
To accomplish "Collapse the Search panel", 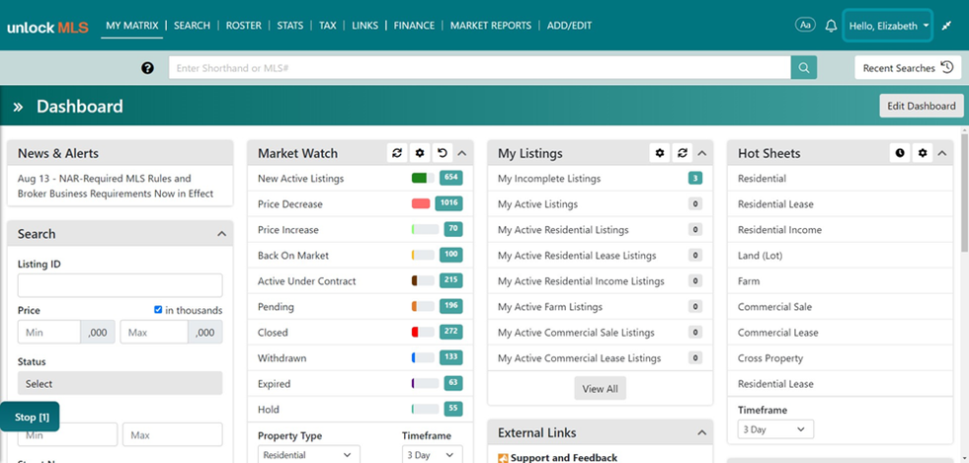I will point(222,234).
